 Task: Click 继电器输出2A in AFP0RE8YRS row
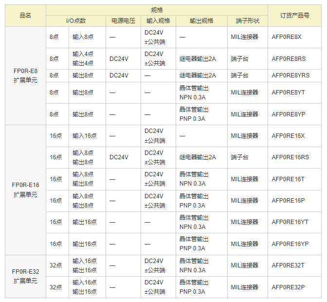click(198, 75)
